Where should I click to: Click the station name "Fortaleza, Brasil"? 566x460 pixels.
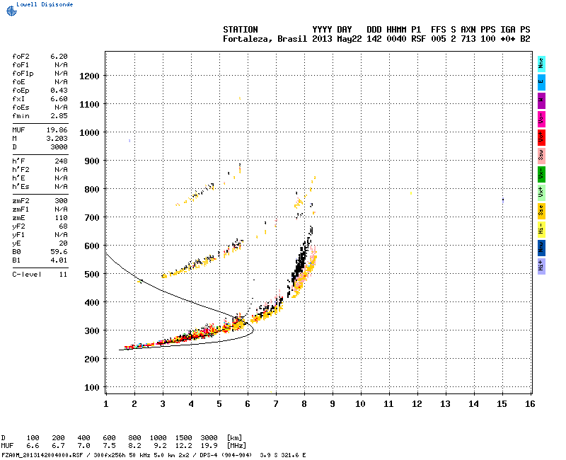[265, 39]
